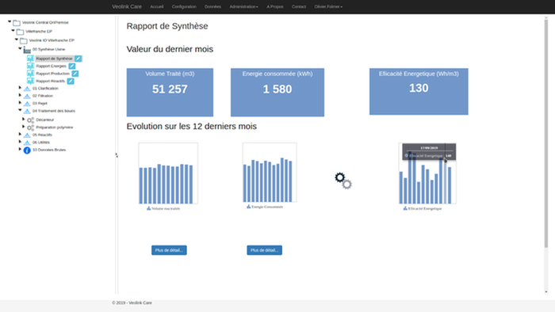Select Rapport Energies in the tree
This screenshot has width=555, height=312.
[51, 66]
